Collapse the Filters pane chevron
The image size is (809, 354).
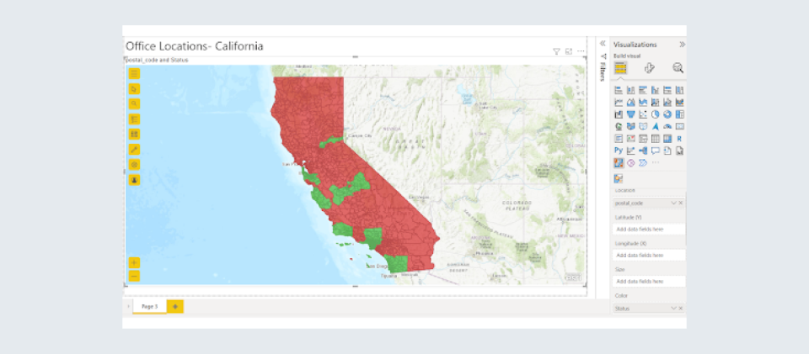603,44
